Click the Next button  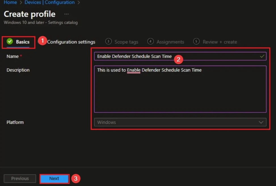(x=54, y=179)
